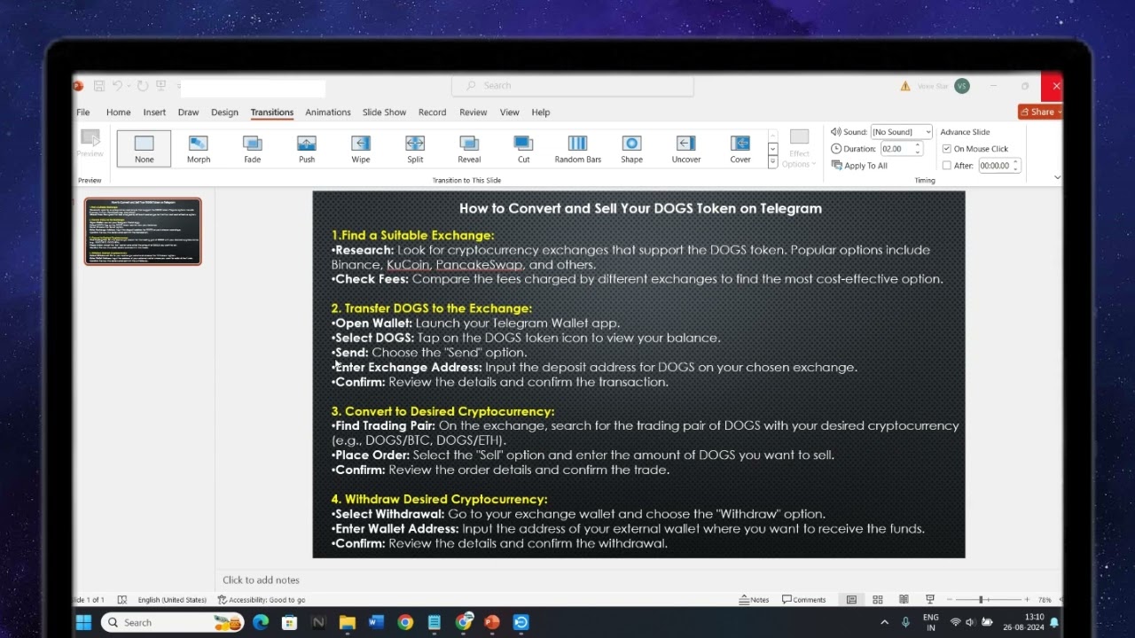Collapse the ribbon using chevron
This screenshot has height=638, width=1135.
click(x=1057, y=177)
